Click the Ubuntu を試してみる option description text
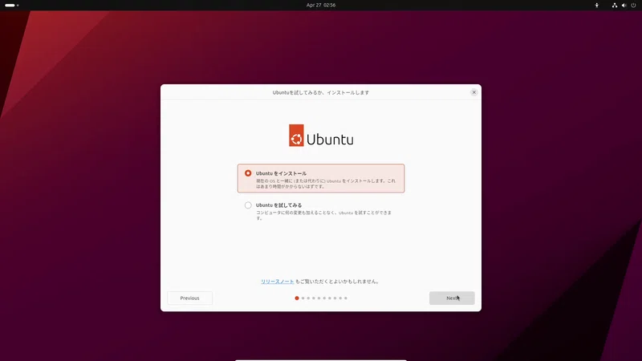This screenshot has width=642, height=361. (324, 215)
